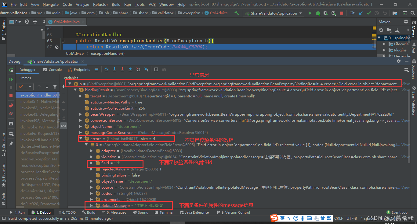Open View Breakpoints icon in debug sidebar
This screenshot has height=224, width=417.
click(11, 105)
